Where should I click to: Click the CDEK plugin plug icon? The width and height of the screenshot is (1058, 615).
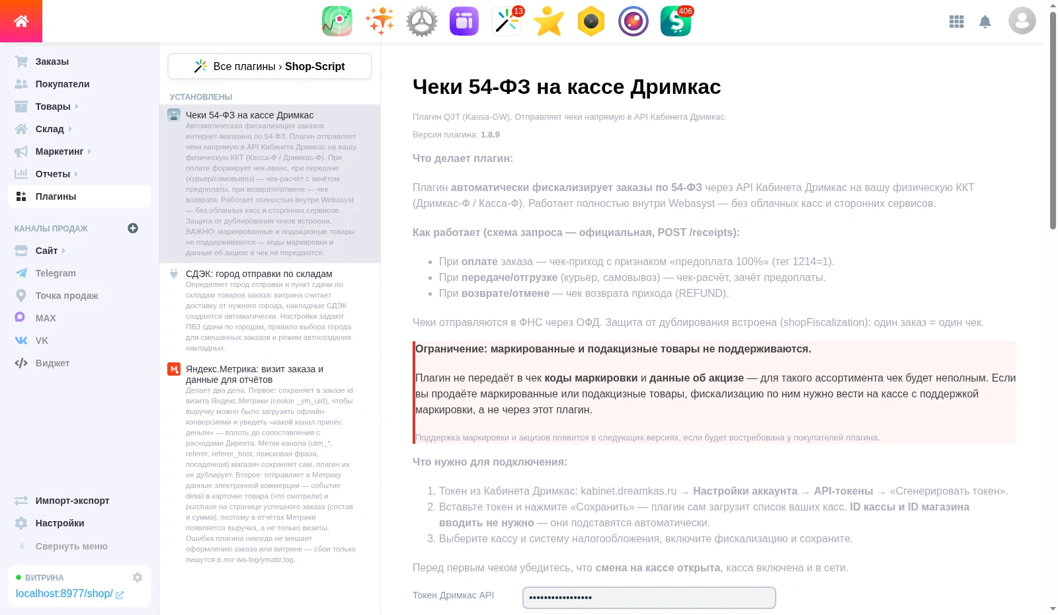click(174, 274)
